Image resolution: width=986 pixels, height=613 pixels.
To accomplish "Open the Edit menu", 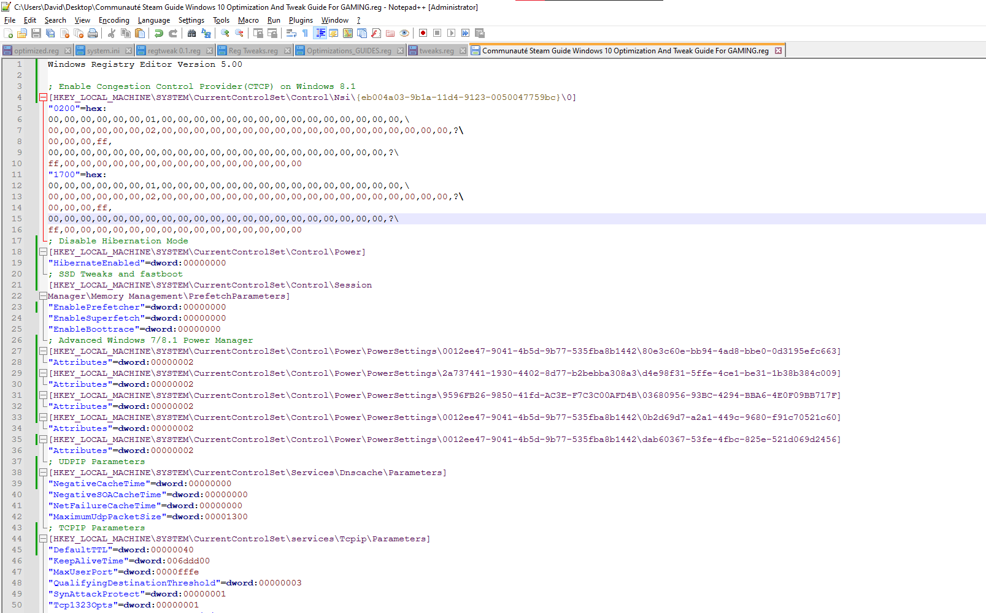I will point(30,20).
